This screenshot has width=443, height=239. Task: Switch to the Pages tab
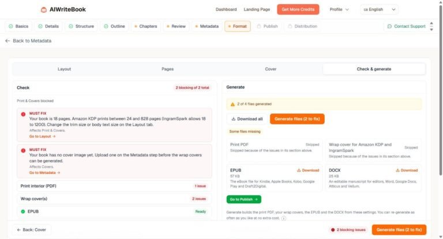pyautogui.click(x=167, y=69)
